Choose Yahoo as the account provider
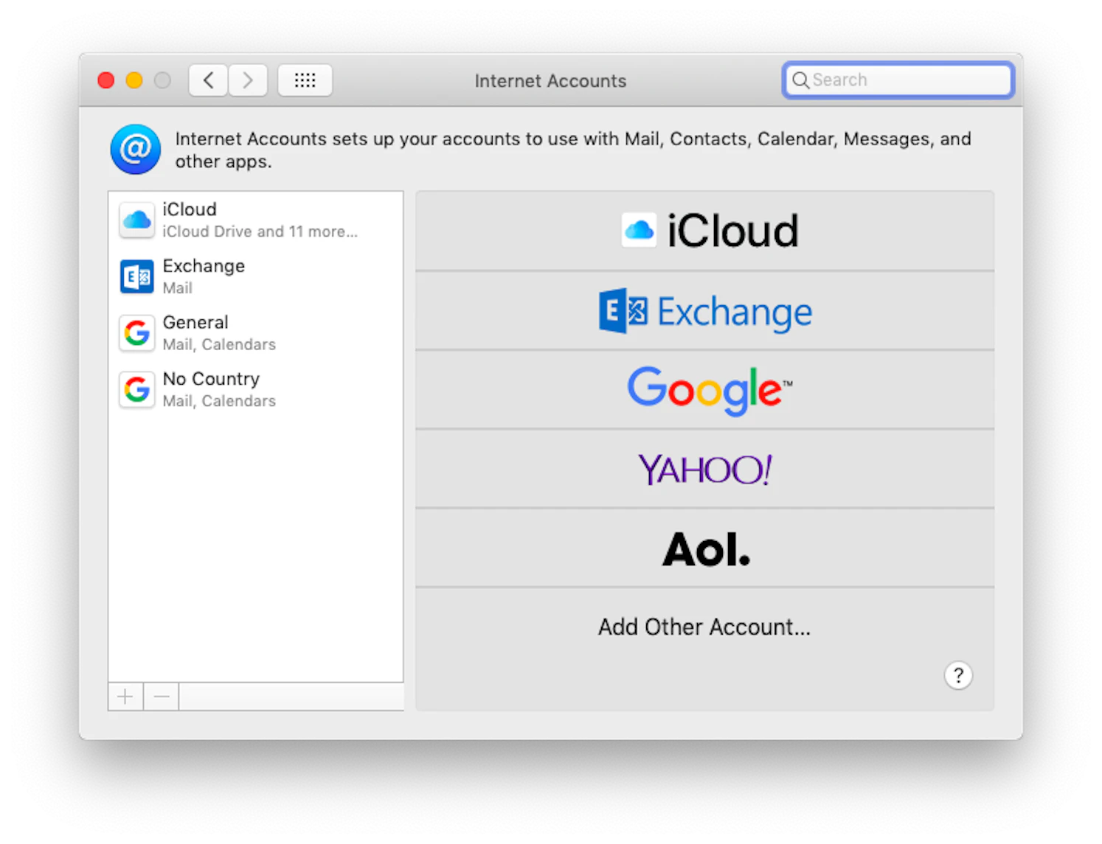Image resolution: width=1102 pixels, height=844 pixels. pos(704,469)
